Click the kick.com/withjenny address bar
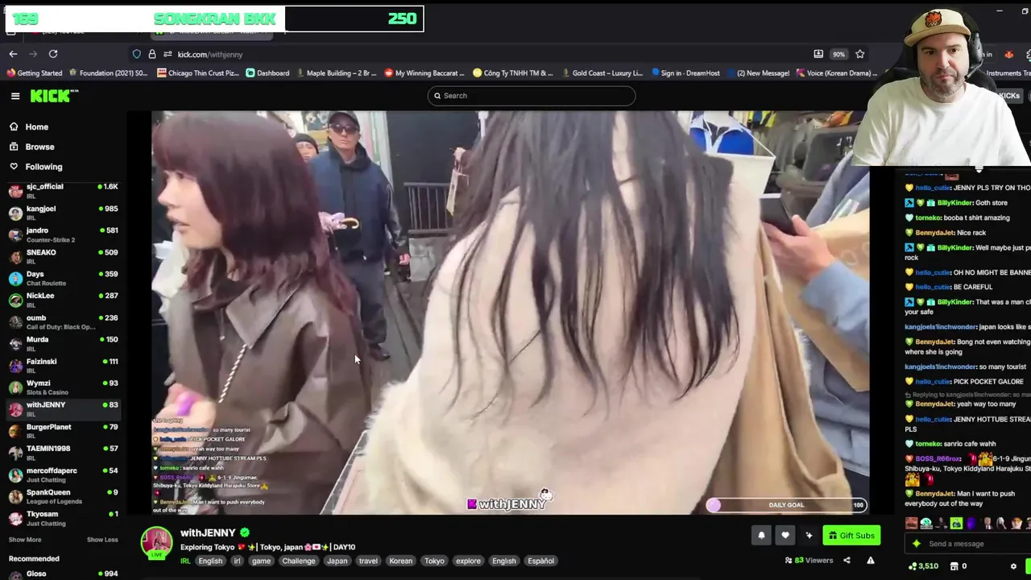Image resolution: width=1031 pixels, height=580 pixels. tap(210, 54)
